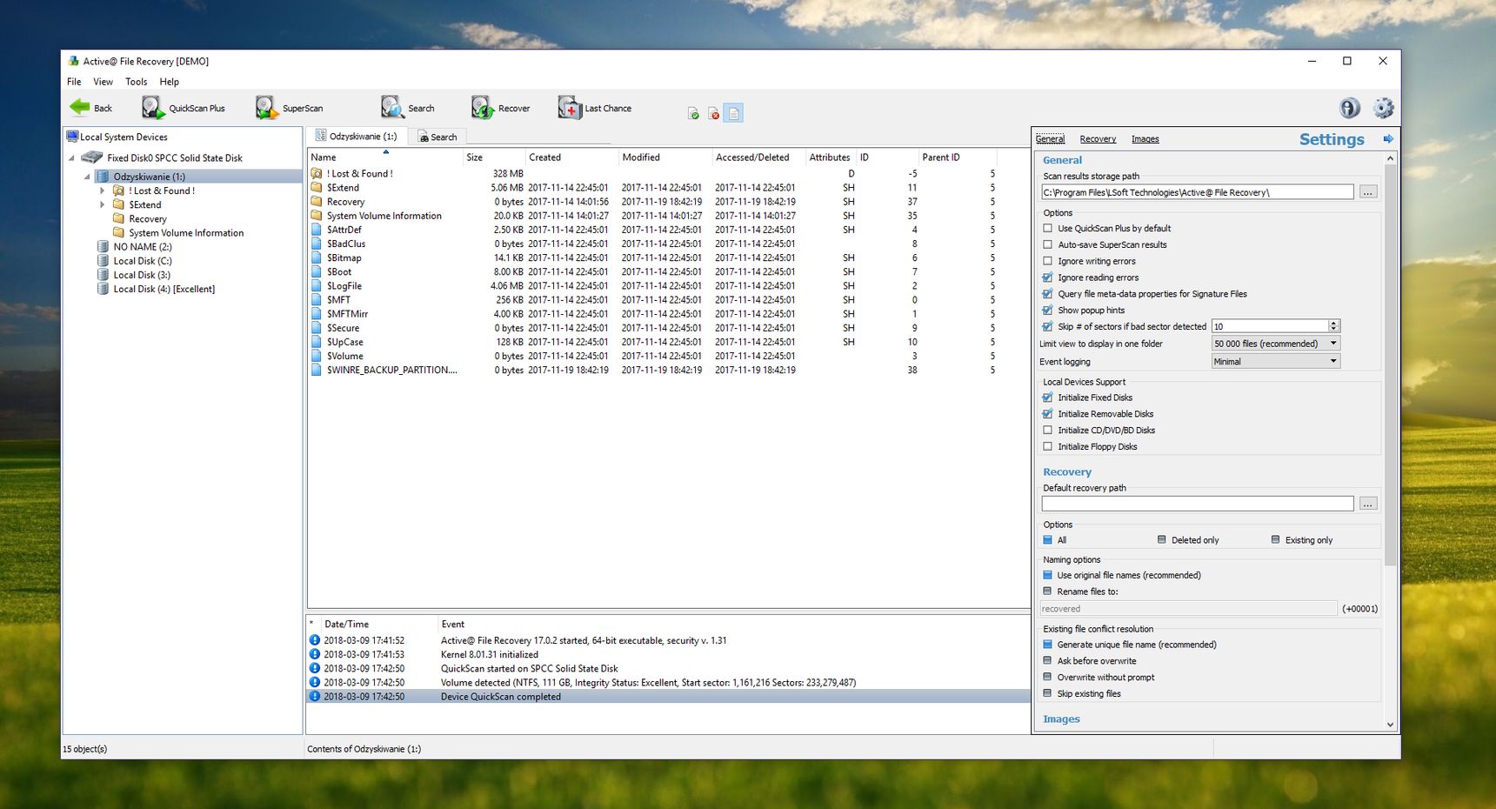Select Existing only recovery option

pos(1276,540)
